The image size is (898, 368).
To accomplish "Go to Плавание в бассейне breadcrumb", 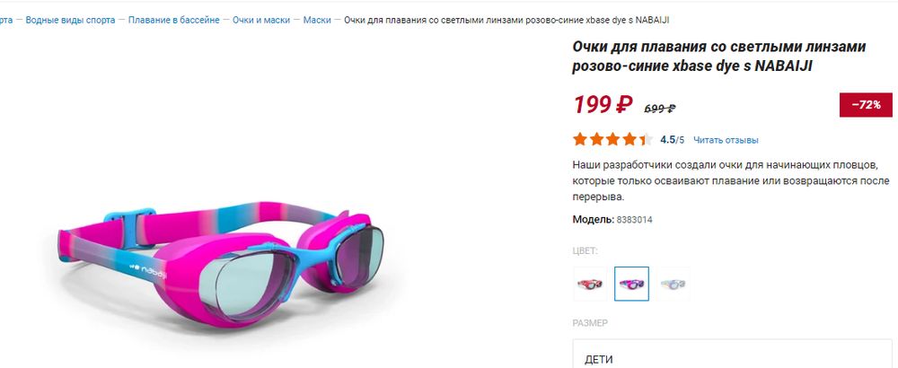I will click(x=173, y=20).
